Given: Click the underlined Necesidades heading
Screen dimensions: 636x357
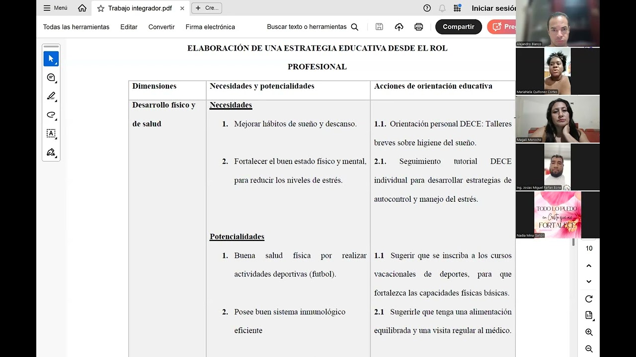Looking at the screenshot, I should (x=231, y=105).
